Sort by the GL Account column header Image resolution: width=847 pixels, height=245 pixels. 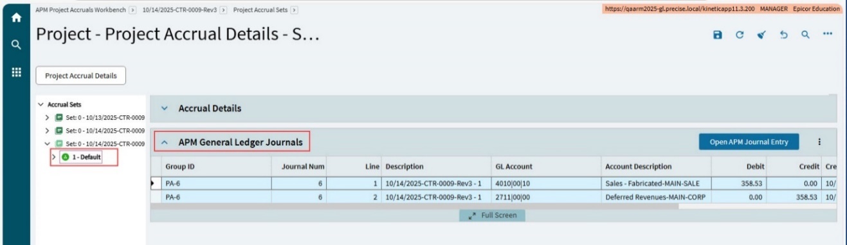point(546,167)
